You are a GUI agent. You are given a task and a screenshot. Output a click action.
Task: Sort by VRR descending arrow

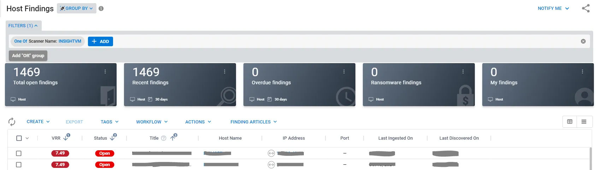(x=66, y=138)
